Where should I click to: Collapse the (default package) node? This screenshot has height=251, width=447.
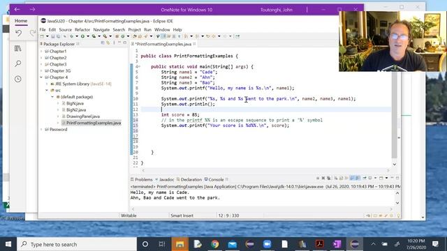(52, 97)
